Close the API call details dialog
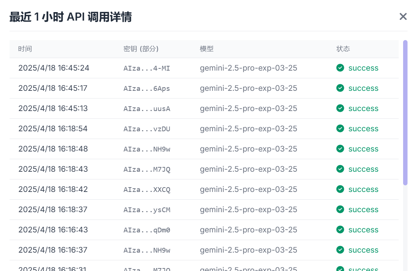409x271 pixels. pos(403,17)
